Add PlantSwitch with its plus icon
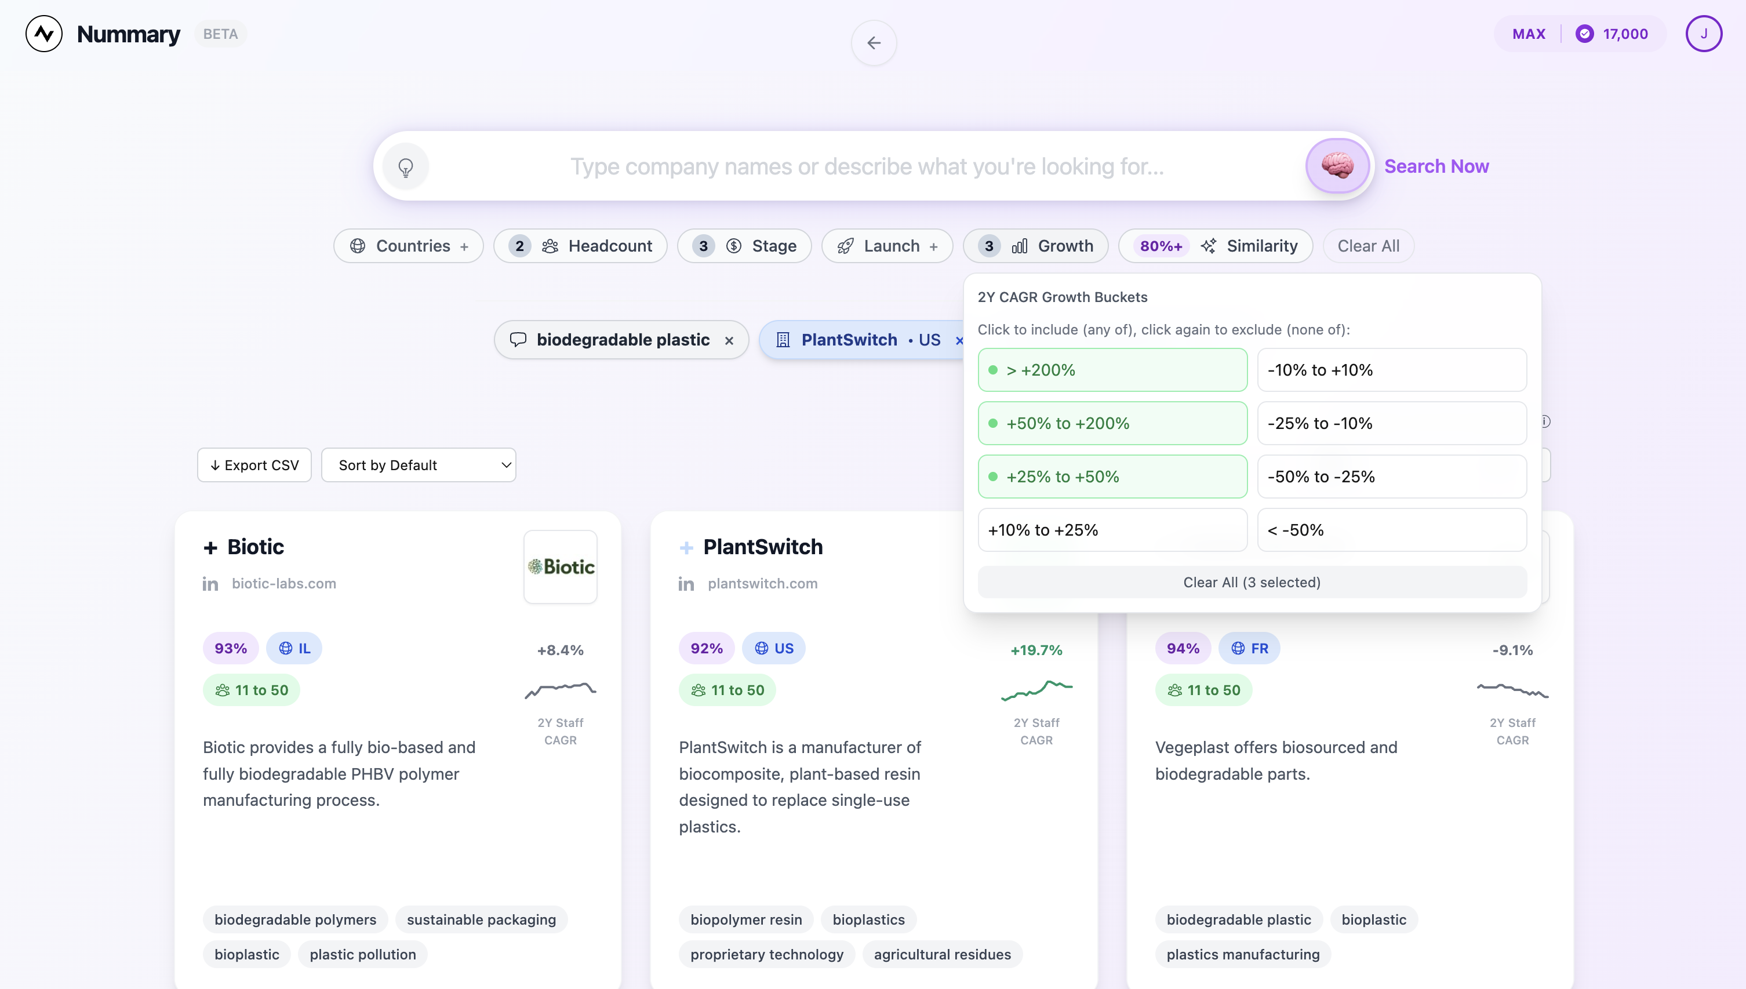Screen dimensions: 1746x989 pyautogui.click(x=686, y=547)
